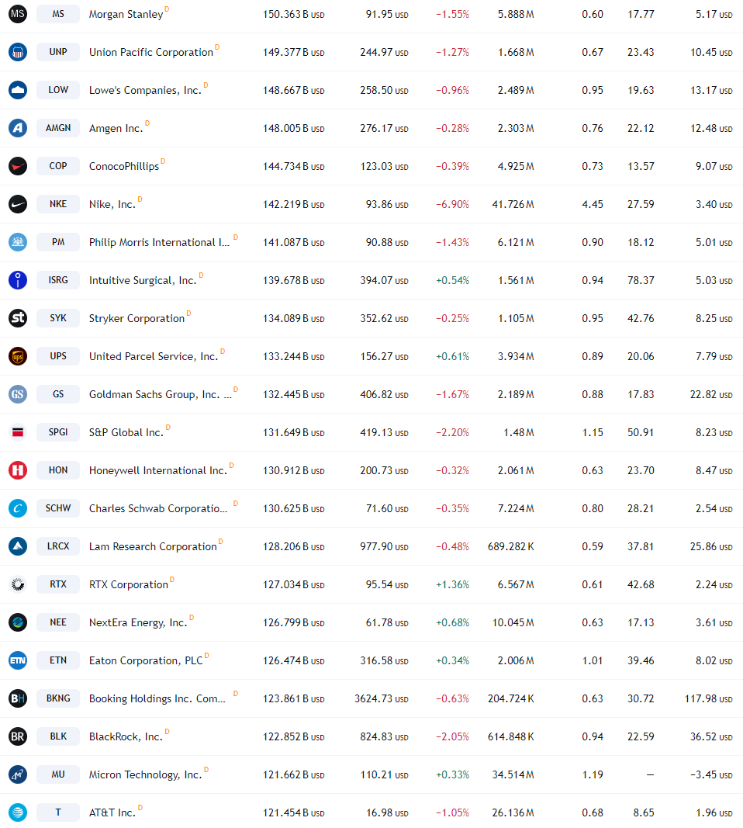This screenshot has height=828, width=743.
Task: Click AT&T price 16.98 USD
Action: 387,812
